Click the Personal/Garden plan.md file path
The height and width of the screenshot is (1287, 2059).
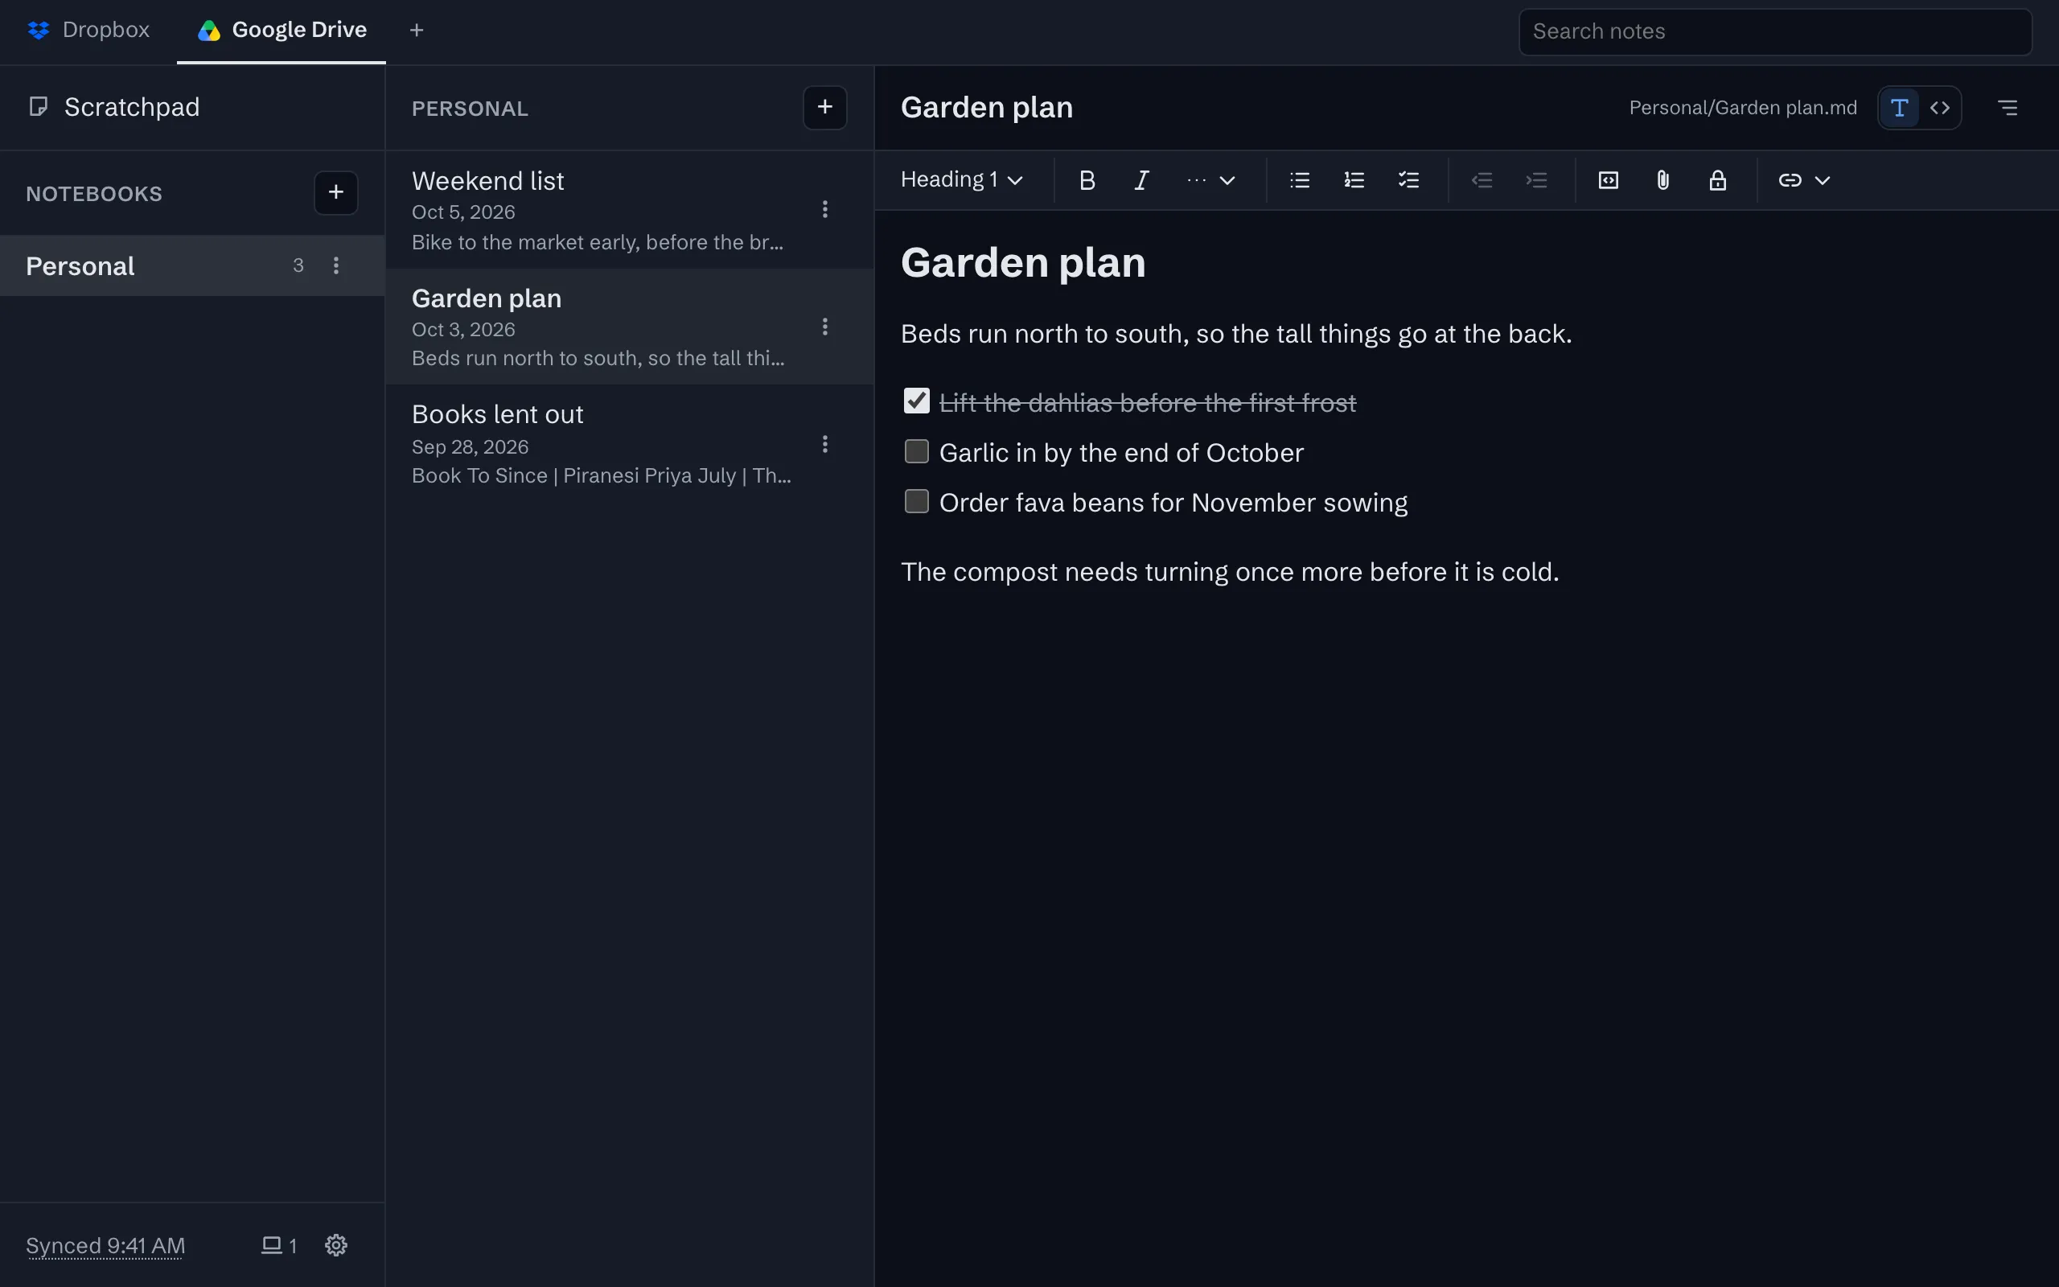[1742, 108]
